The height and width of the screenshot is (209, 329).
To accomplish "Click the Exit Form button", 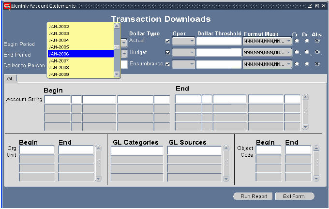I will 294,196.
